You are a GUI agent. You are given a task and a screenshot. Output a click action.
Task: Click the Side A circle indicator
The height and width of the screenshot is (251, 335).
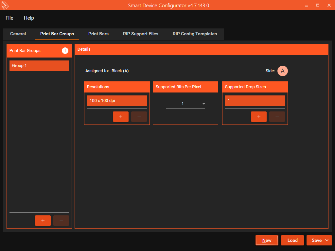tap(283, 71)
